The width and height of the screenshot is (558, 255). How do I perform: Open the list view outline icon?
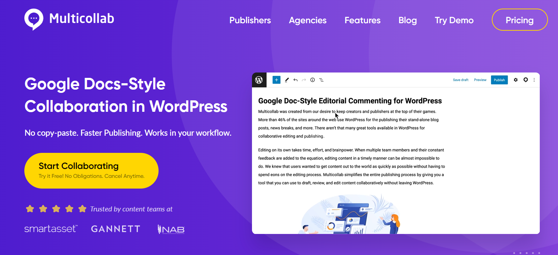321,80
